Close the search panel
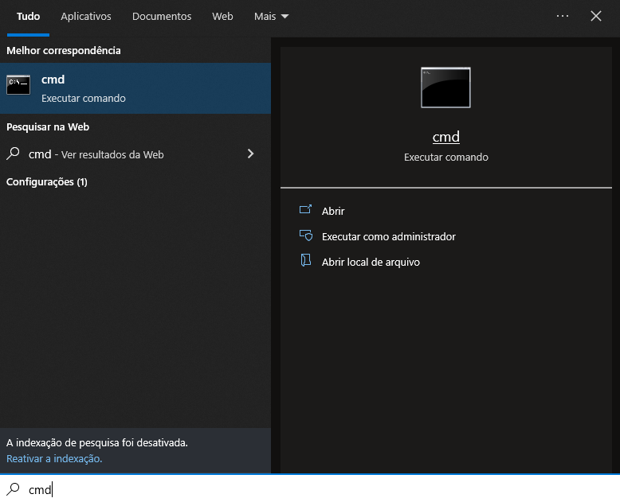 point(596,16)
